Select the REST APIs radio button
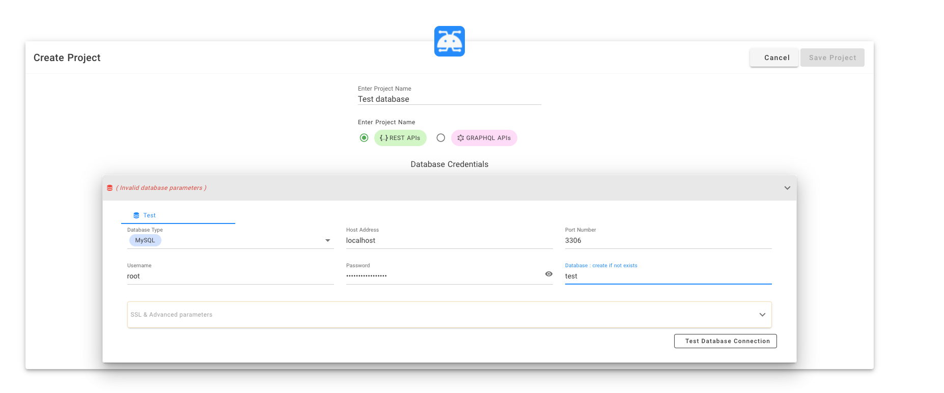 click(x=364, y=138)
